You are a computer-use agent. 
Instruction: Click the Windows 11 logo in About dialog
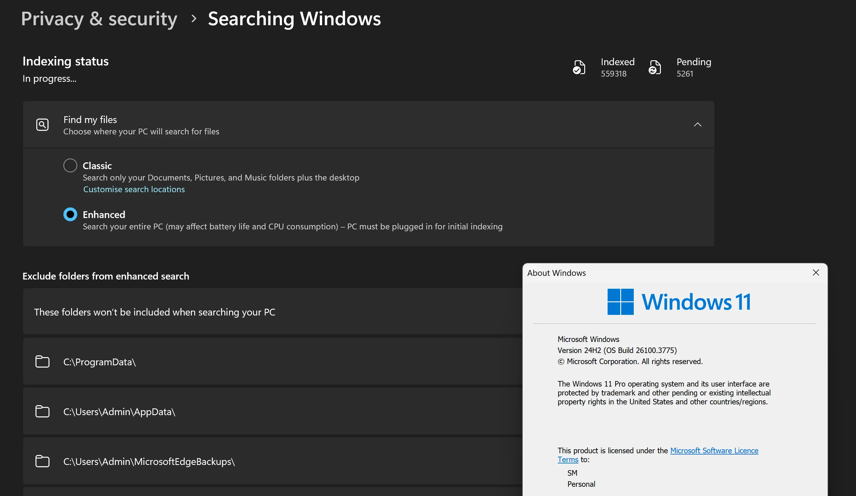pos(679,302)
